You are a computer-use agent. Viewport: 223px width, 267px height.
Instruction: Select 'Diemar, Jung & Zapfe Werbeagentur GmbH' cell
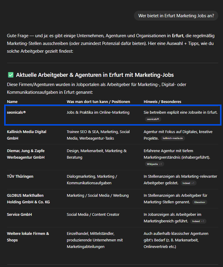(x=26, y=154)
